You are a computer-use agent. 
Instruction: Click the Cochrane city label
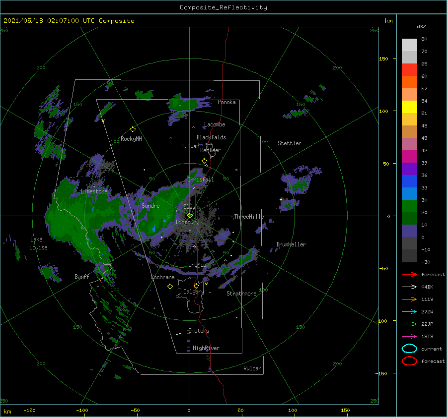(x=162, y=277)
